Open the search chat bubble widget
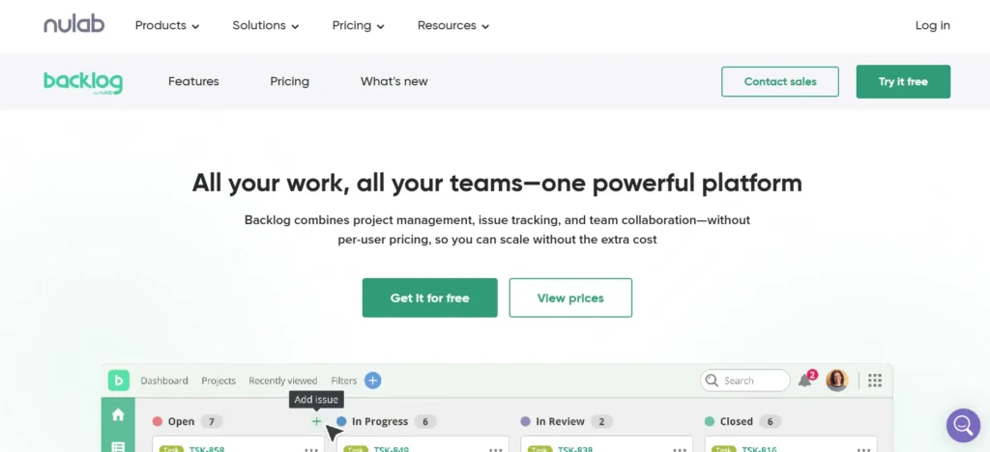 coord(963,426)
